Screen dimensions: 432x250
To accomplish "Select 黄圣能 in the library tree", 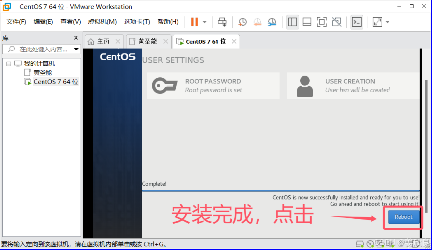I will tap(43, 73).
